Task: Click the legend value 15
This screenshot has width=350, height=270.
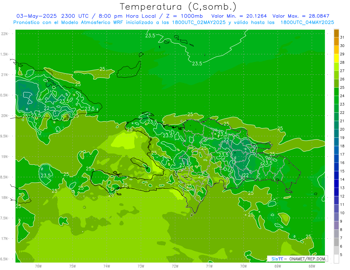Action: [342, 171]
